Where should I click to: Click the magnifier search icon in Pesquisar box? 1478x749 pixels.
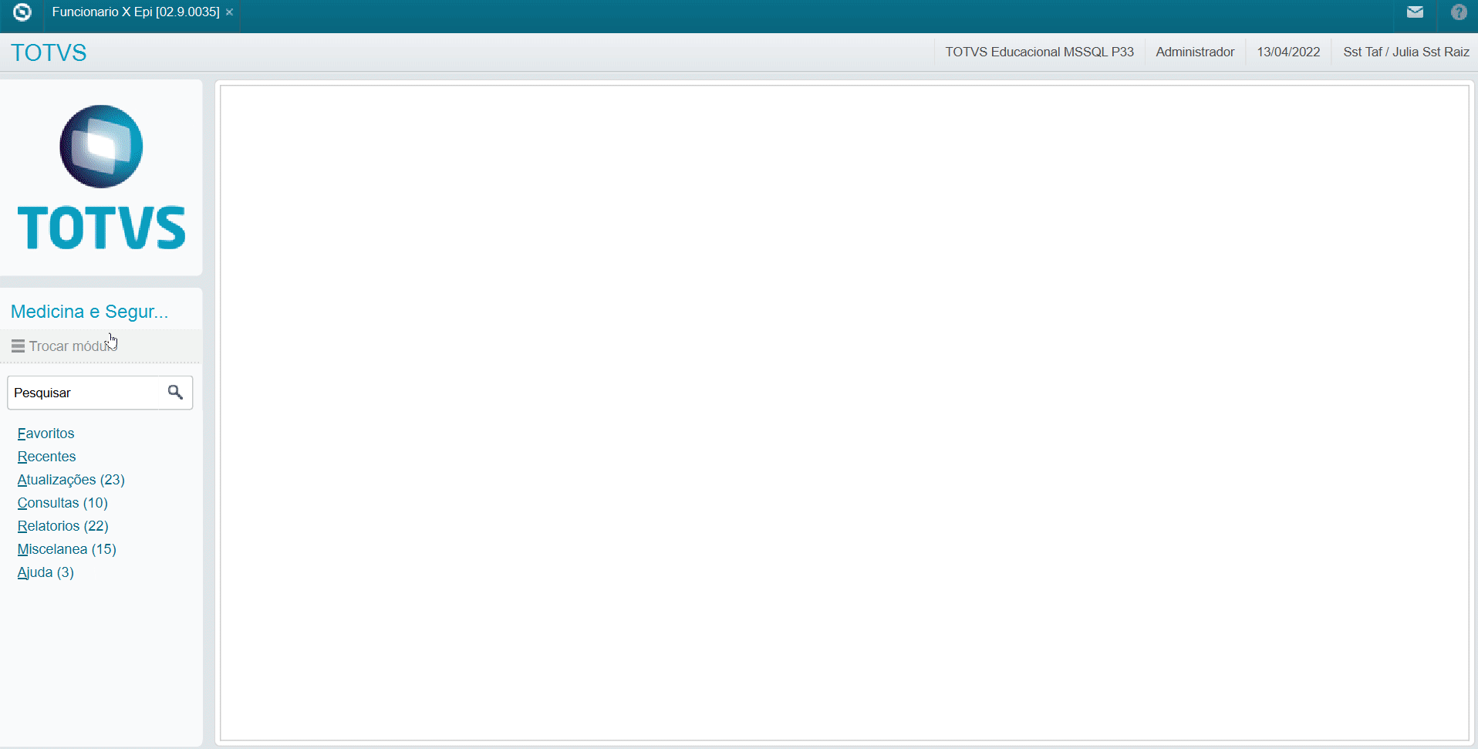175,393
